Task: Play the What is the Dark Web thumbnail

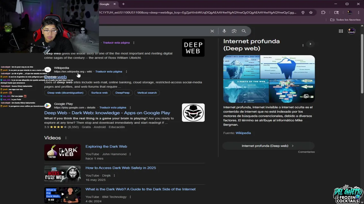Action: (x=62, y=195)
